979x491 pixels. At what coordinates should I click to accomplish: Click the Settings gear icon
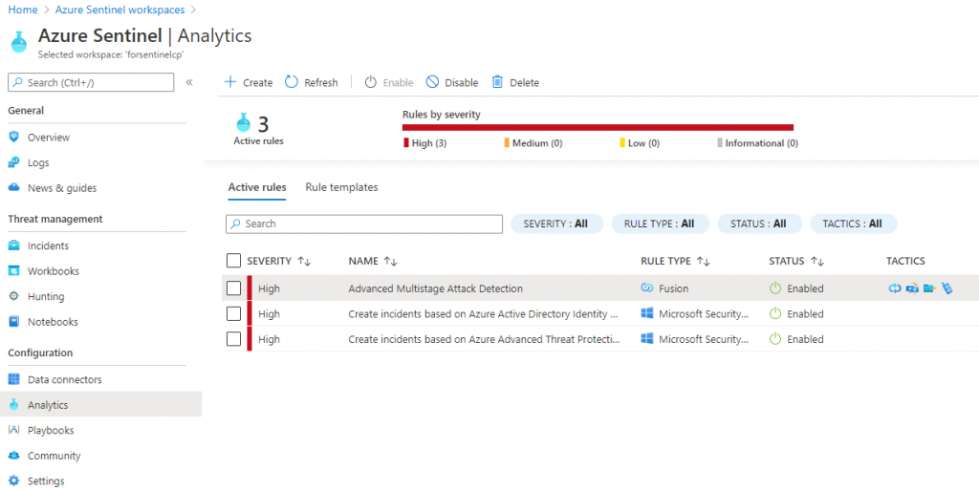(13, 481)
